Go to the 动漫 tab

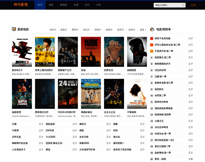pos(76,5)
